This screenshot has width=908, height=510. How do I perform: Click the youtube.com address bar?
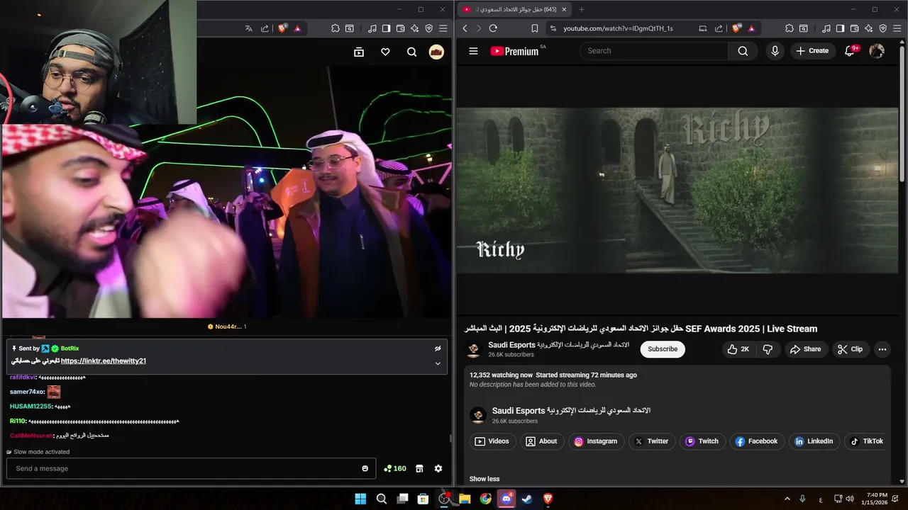pos(618,28)
